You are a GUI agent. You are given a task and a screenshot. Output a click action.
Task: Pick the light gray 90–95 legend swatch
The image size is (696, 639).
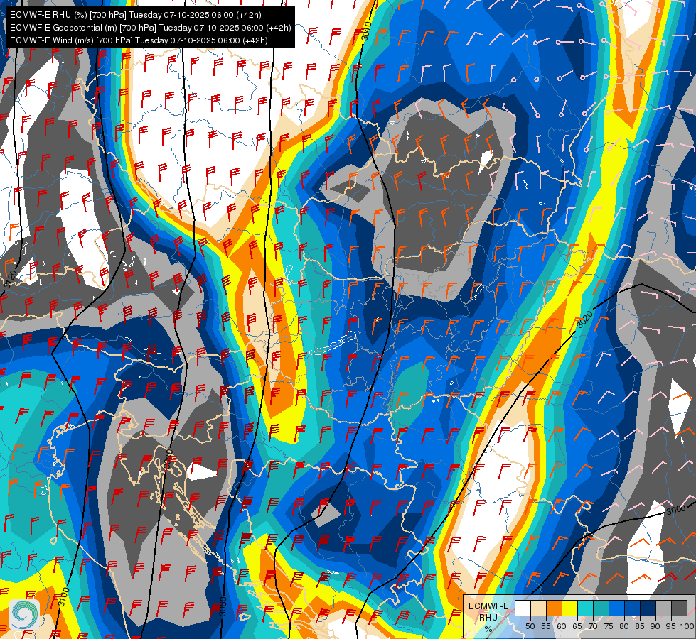(x=663, y=608)
